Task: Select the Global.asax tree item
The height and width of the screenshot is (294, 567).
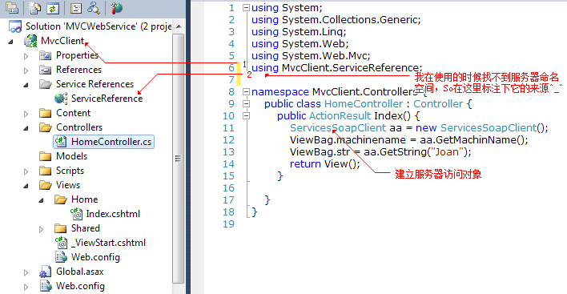Action: click(79, 272)
